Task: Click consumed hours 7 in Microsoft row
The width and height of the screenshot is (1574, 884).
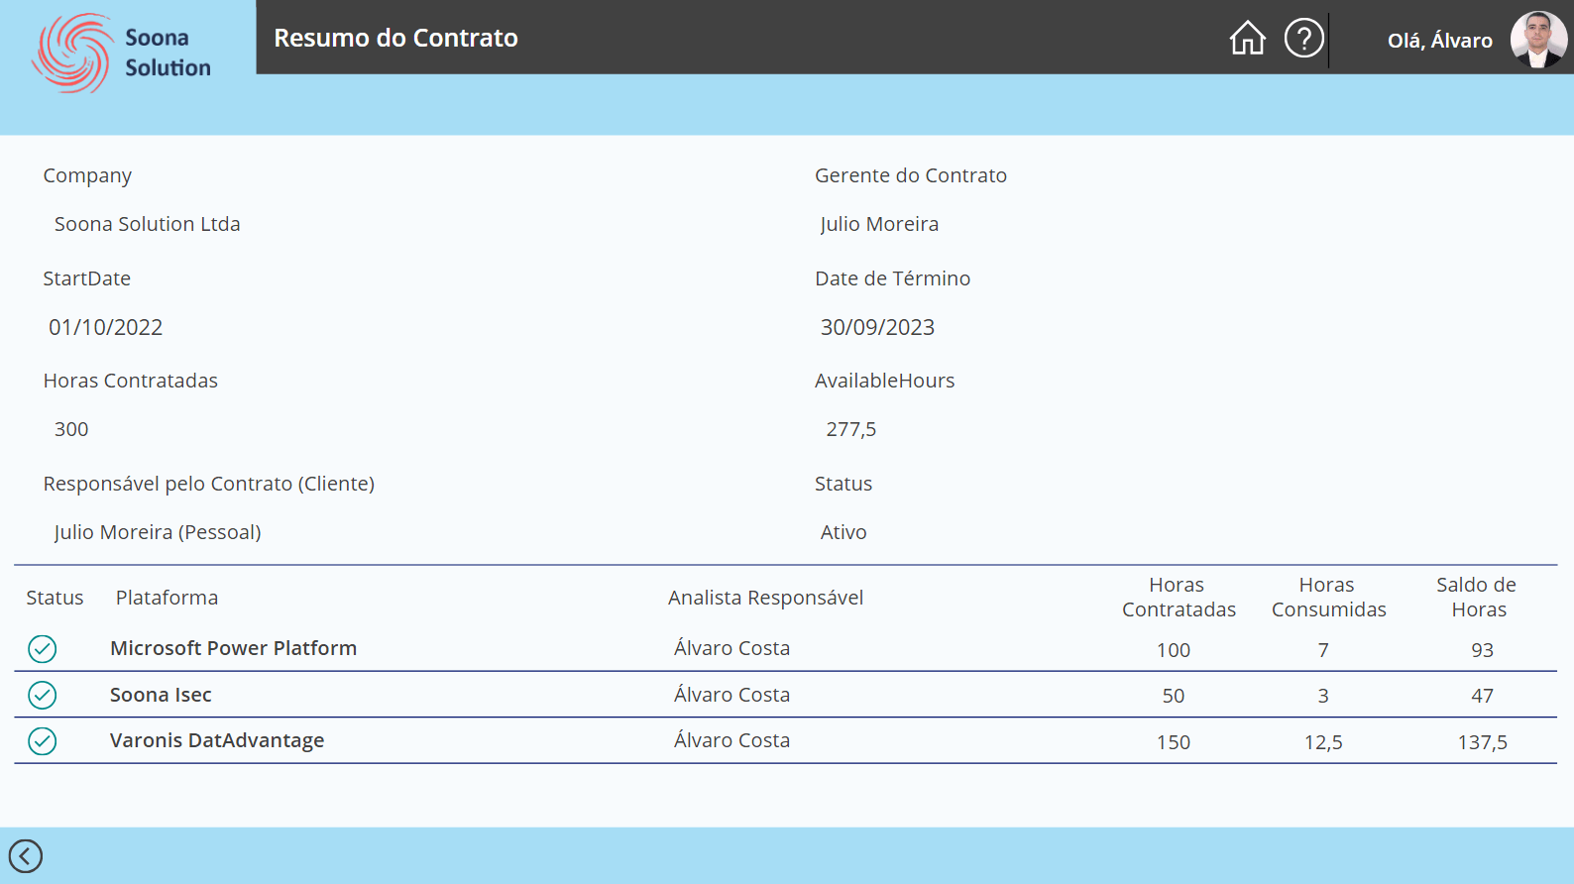Action: tap(1323, 650)
